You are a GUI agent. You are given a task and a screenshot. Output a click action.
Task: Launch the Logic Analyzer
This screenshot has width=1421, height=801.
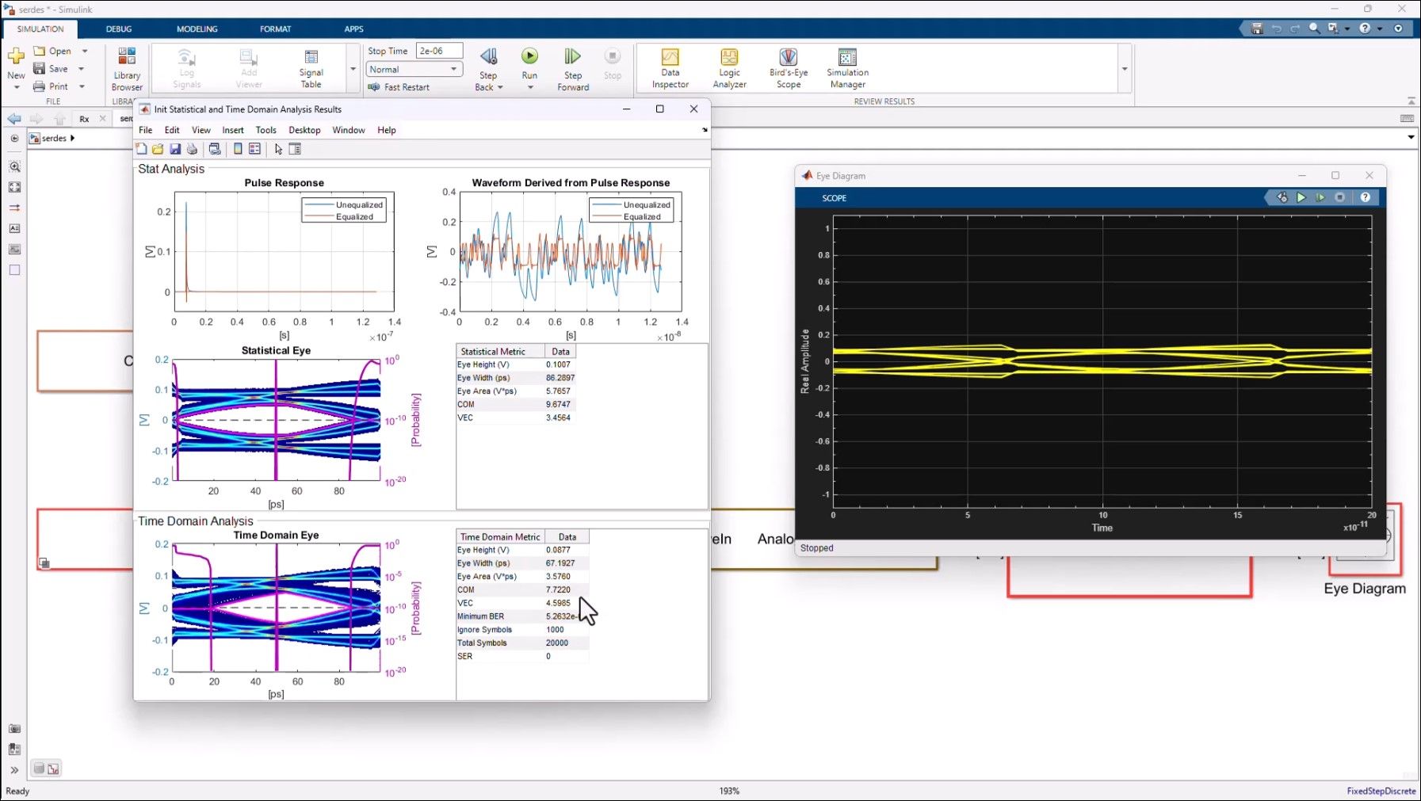[728, 67]
